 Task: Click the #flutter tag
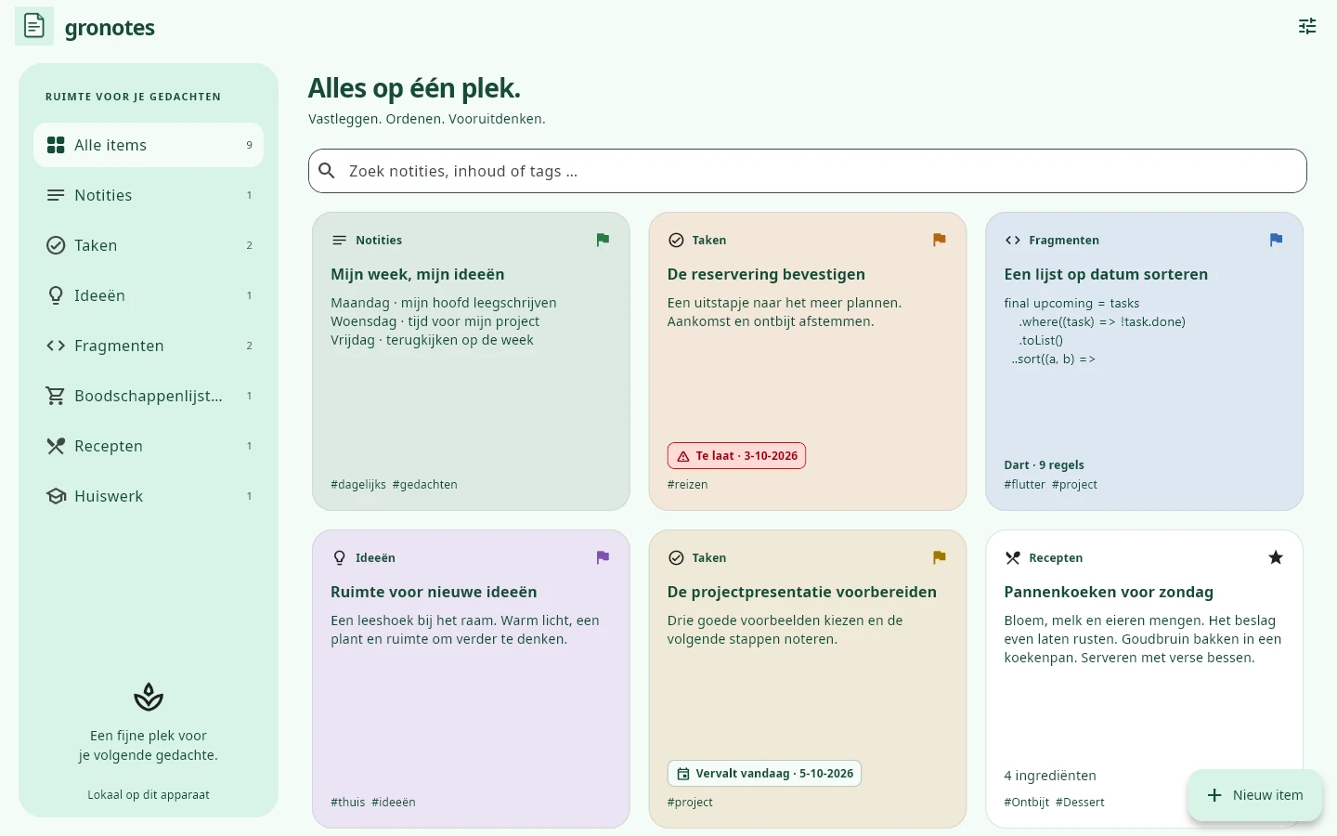click(1025, 485)
